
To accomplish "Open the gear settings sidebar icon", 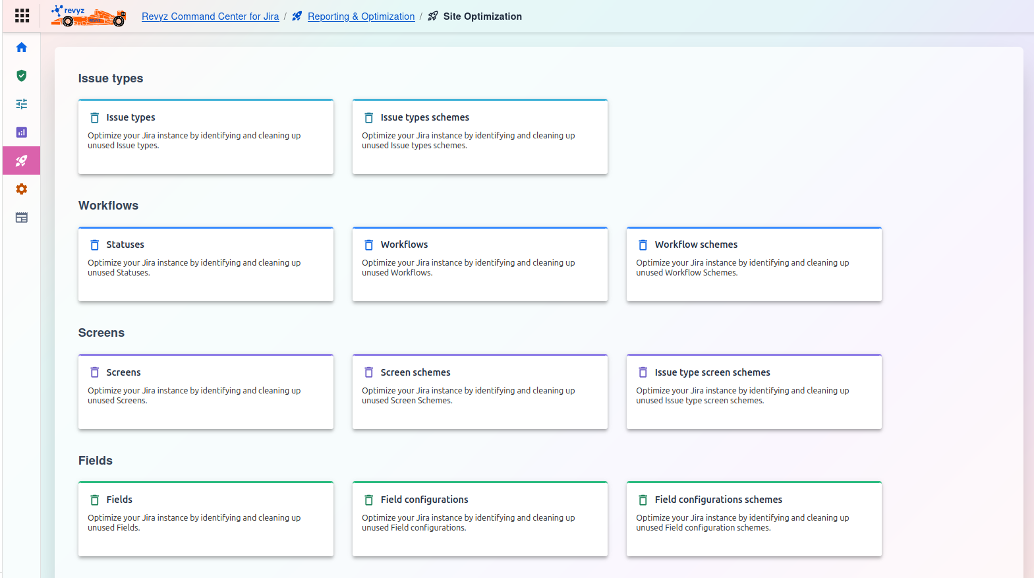I will point(22,189).
